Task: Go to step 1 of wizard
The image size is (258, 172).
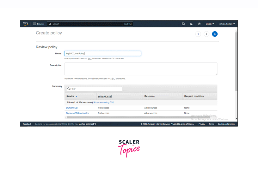Action: 198,34
